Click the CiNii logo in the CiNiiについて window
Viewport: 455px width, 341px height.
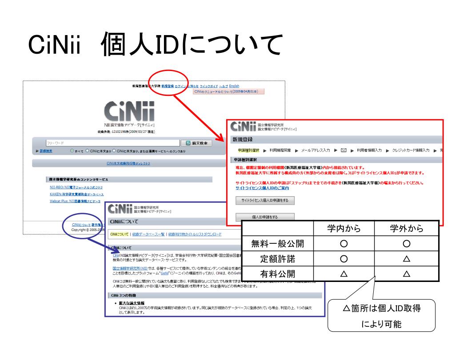coord(120,209)
